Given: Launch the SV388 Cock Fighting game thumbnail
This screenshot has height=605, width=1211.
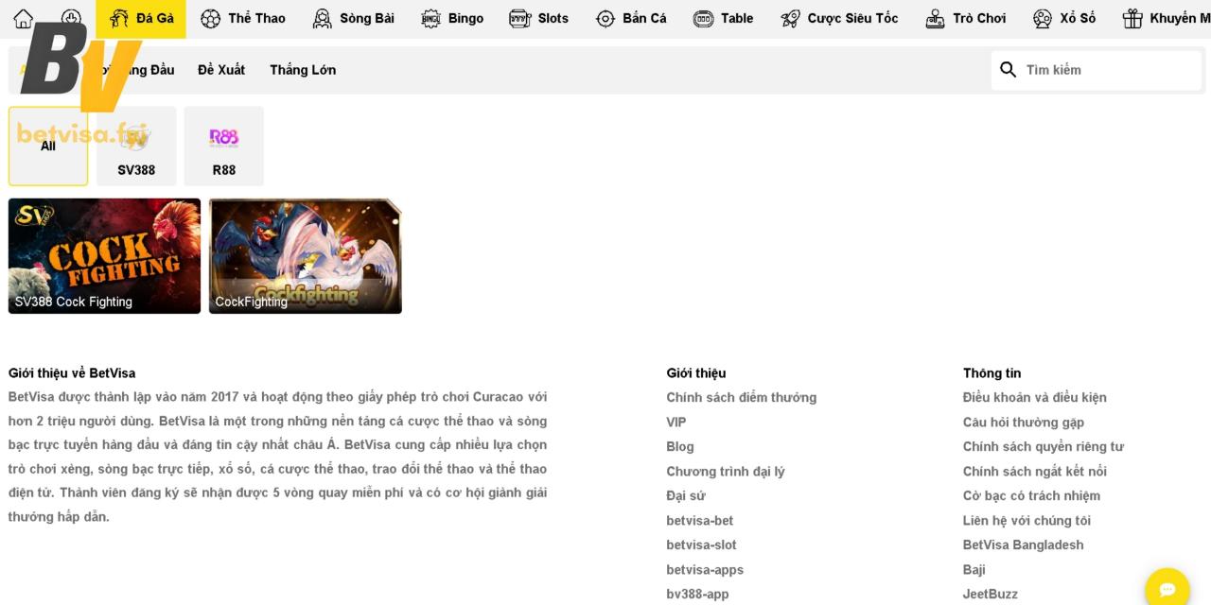Looking at the screenshot, I should [x=104, y=255].
